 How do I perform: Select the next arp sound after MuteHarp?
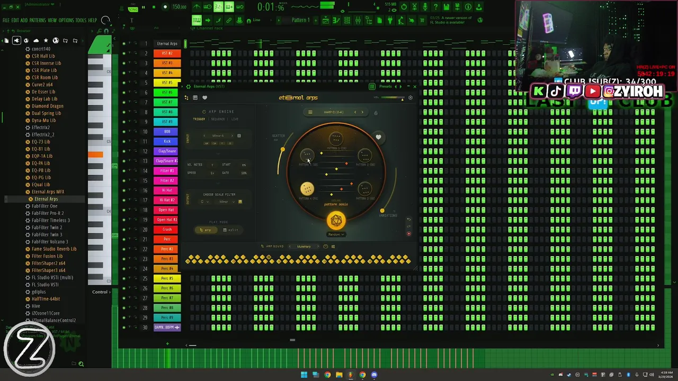[319, 247]
